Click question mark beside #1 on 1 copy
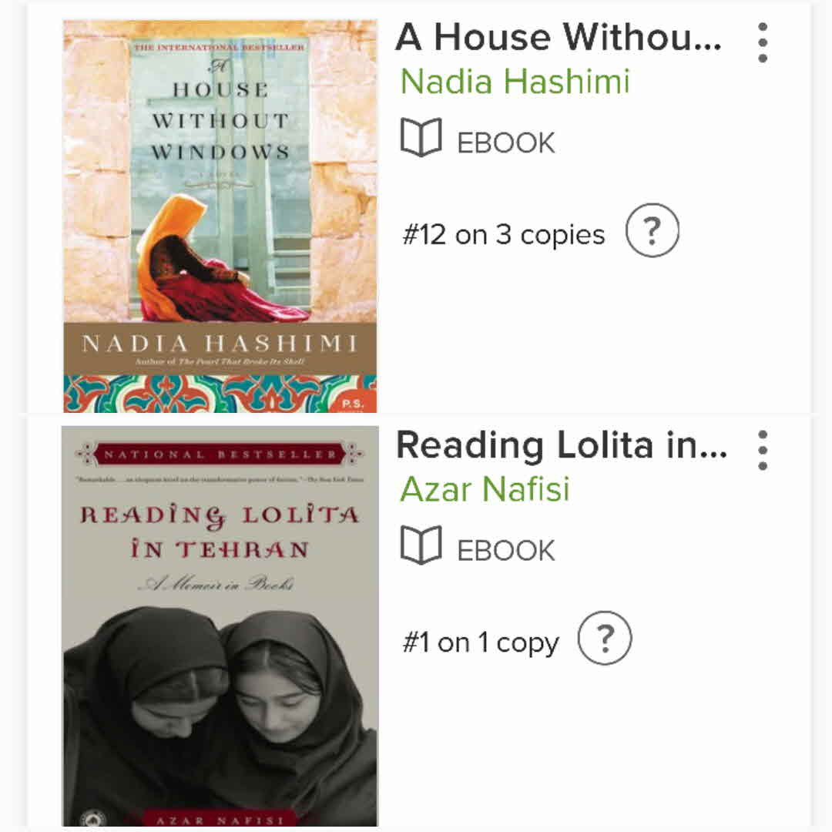The image size is (832, 832). click(605, 639)
